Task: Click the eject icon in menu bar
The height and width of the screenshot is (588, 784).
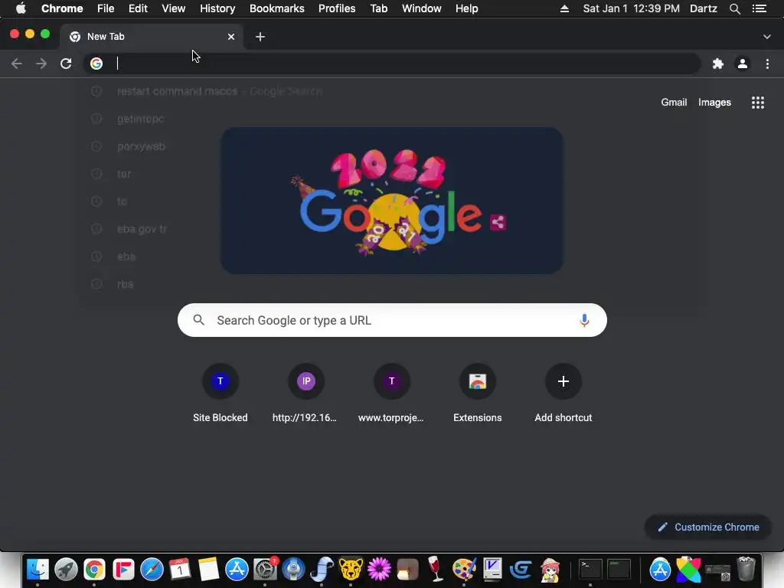Action: click(564, 8)
